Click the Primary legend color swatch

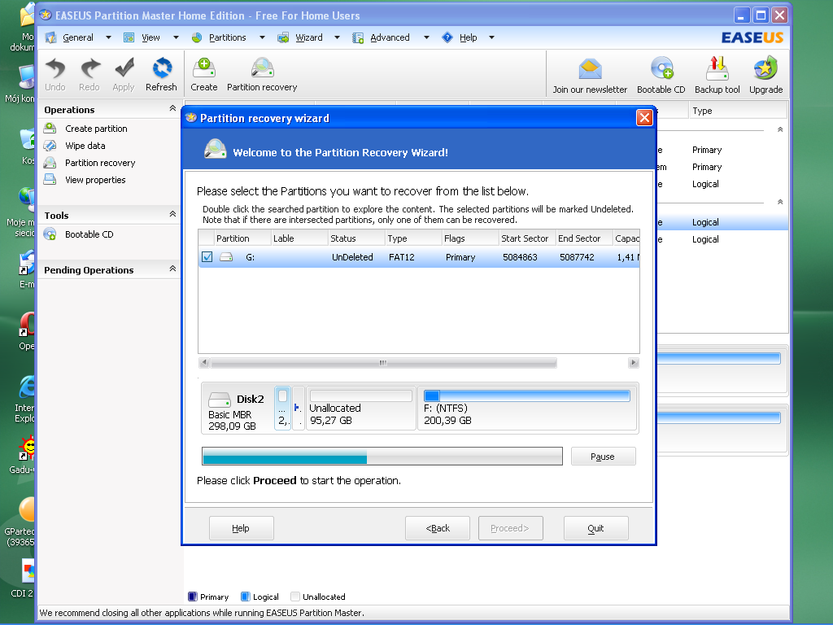(x=193, y=597)
